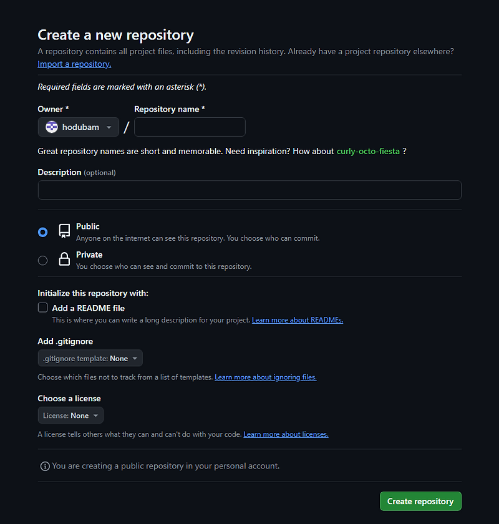Open the Learn more about ignoring files link
This screenshot has width=499, height=524.
265,377
